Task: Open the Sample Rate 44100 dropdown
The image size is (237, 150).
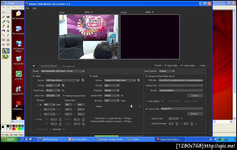Action: (112, 96)
